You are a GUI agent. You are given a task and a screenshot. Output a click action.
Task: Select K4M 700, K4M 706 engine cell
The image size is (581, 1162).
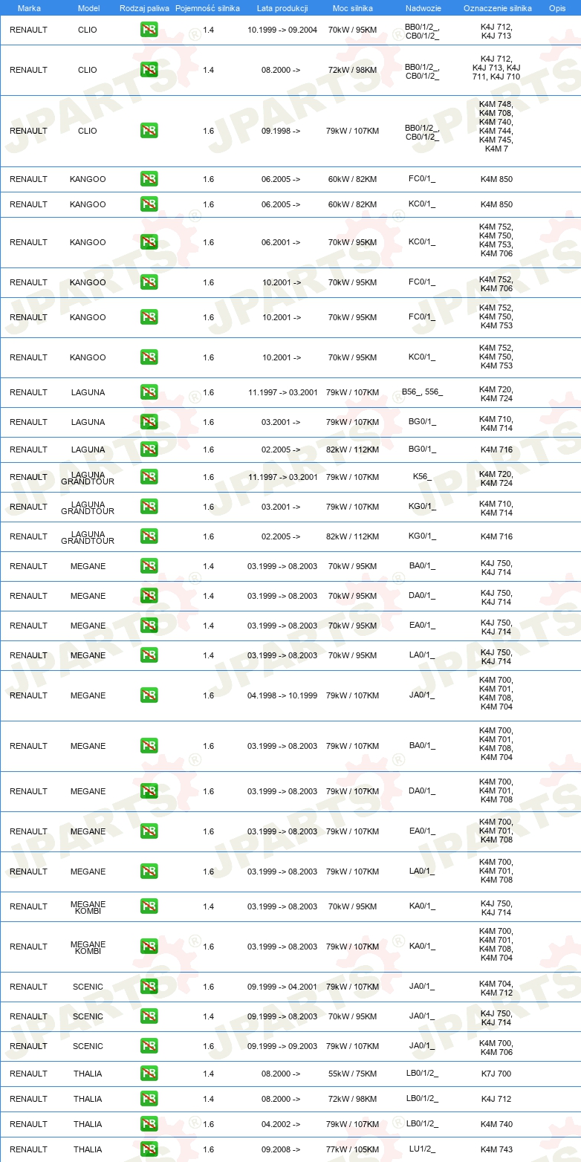coord(496,1048)
